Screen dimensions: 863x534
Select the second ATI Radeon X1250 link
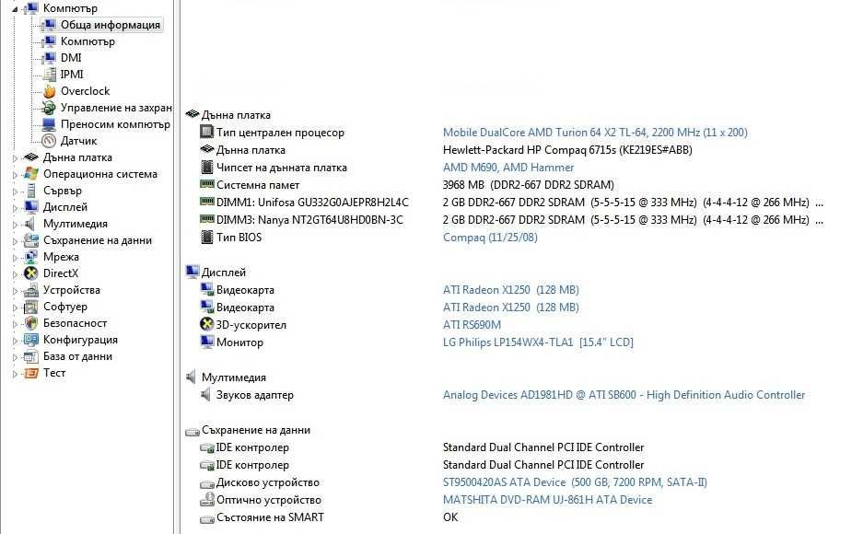point(511,308)
